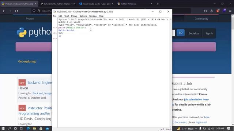Viewport: 234px width, 131px height.
Task: Open a new browser tab
Action: click(x=158, y=4)
